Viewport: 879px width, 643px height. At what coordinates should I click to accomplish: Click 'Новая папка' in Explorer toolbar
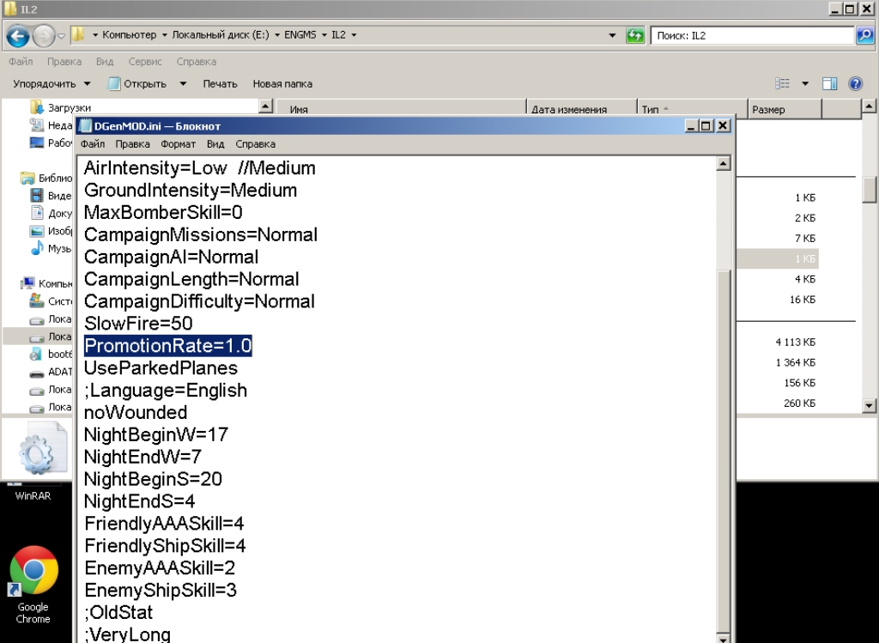click(282, 84)
